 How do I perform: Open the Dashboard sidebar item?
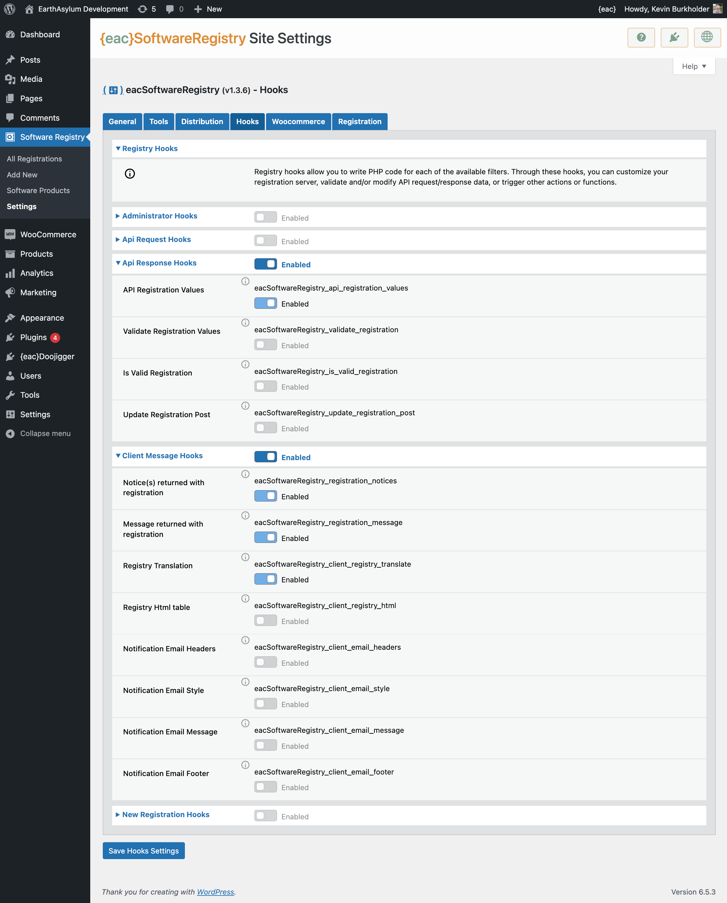[x=45, y=34]
